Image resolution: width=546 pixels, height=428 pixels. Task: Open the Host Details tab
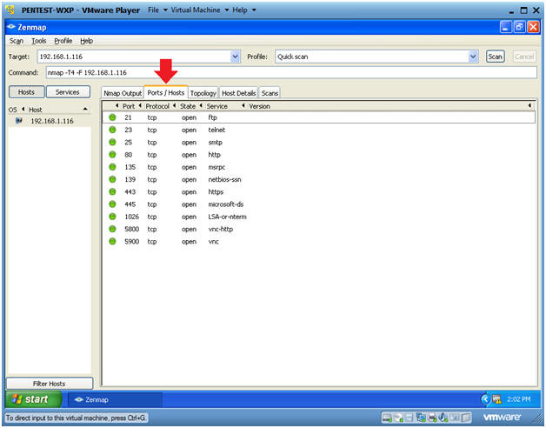click(x=239, y=93)
